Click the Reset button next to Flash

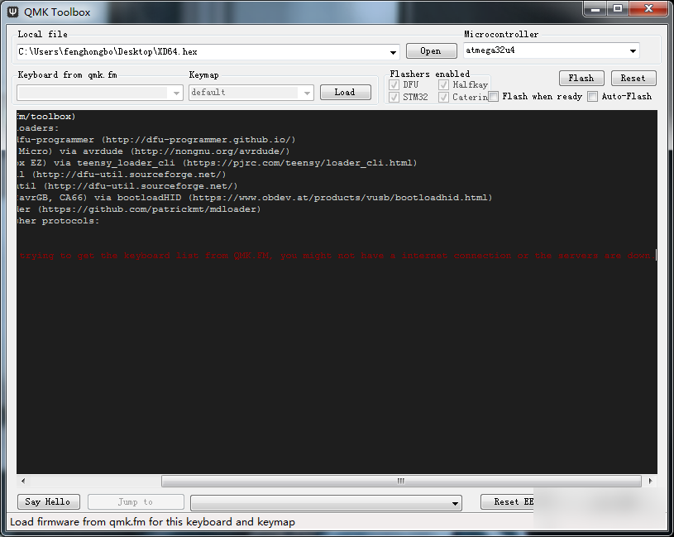633,78
